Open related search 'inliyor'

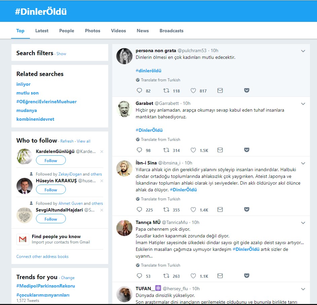(24, 84)
